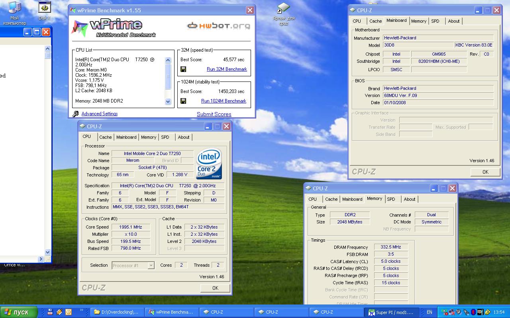This screenshot has width=510, height=318.
Task: Click the Southbridge 82801HBM (ICH8-ME) value
Action: point(439,61)
